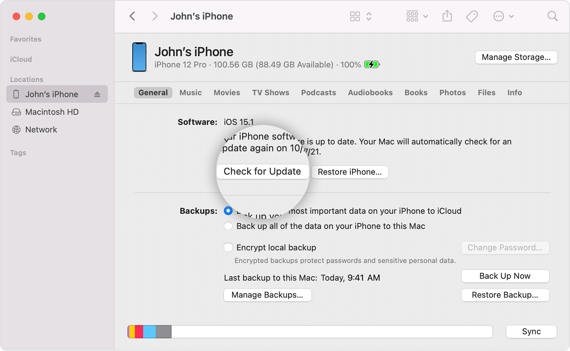Open view style up-down chevron selector

[369, 16]
